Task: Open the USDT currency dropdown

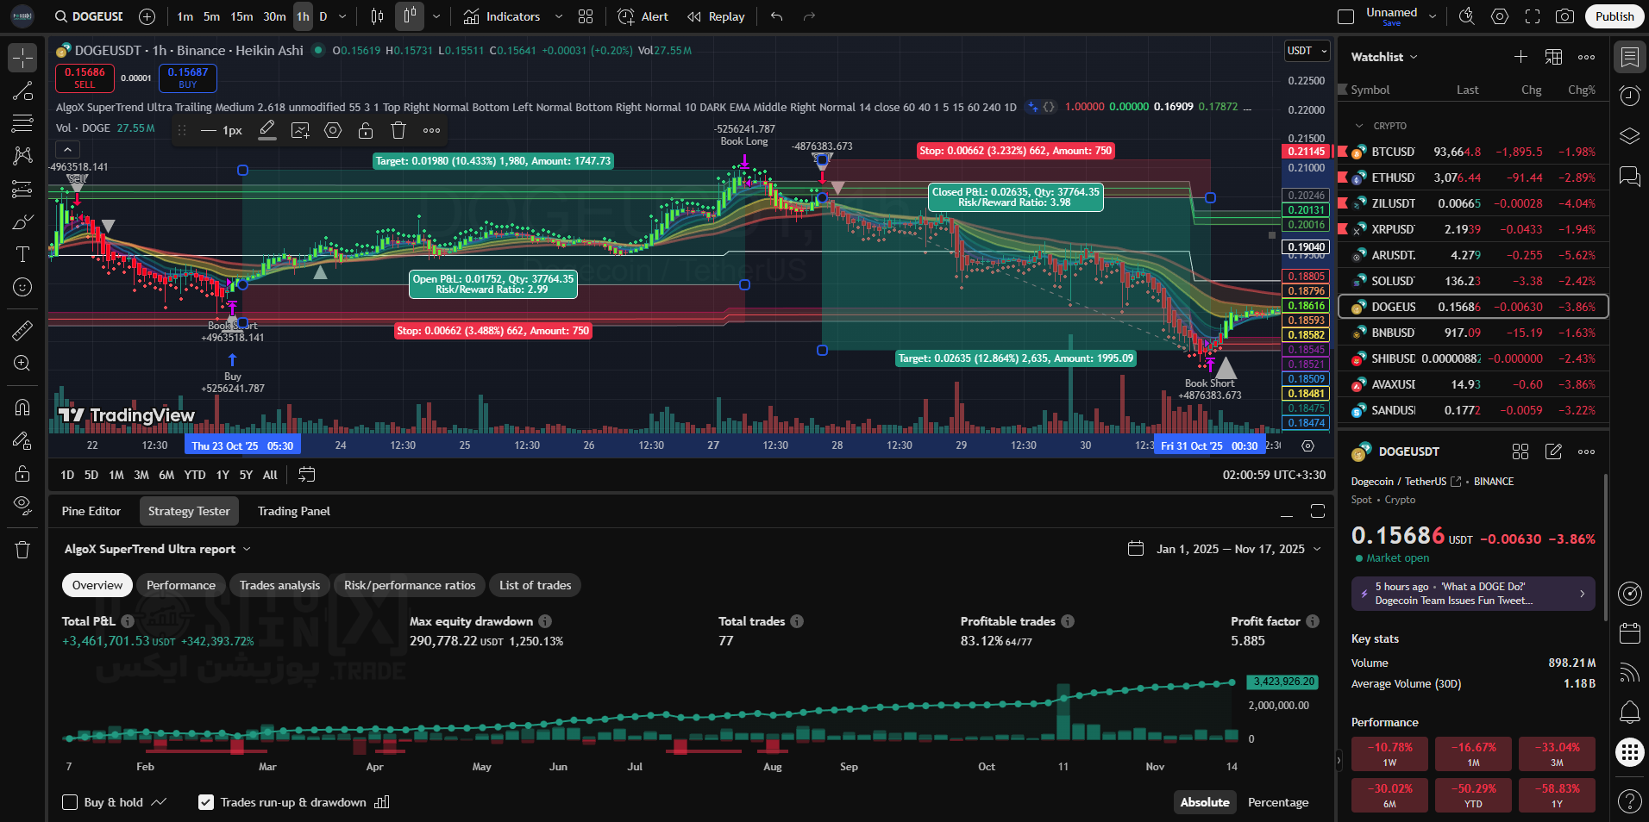Action: click(1307, 51)
